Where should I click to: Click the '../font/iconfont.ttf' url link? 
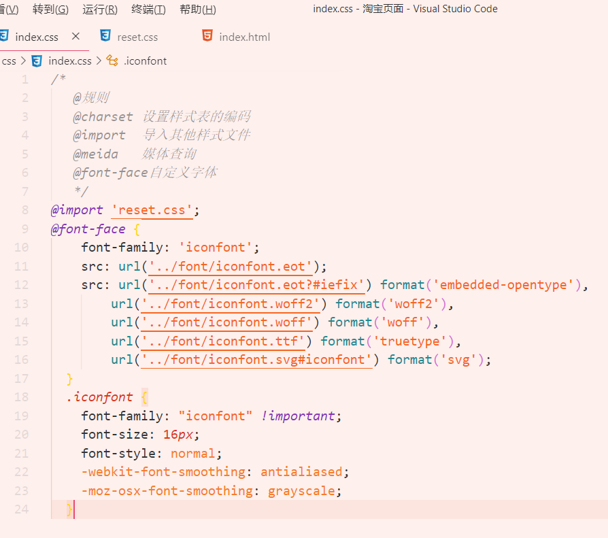point(222,341)
